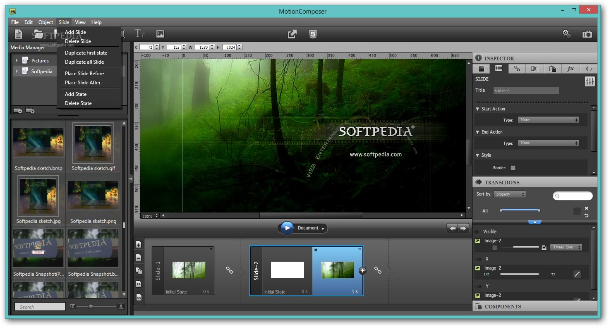Click the blue collapse arrow under Transitions
Image resolution: width=609 pixels, height=327 pixels.
(535, 222)
